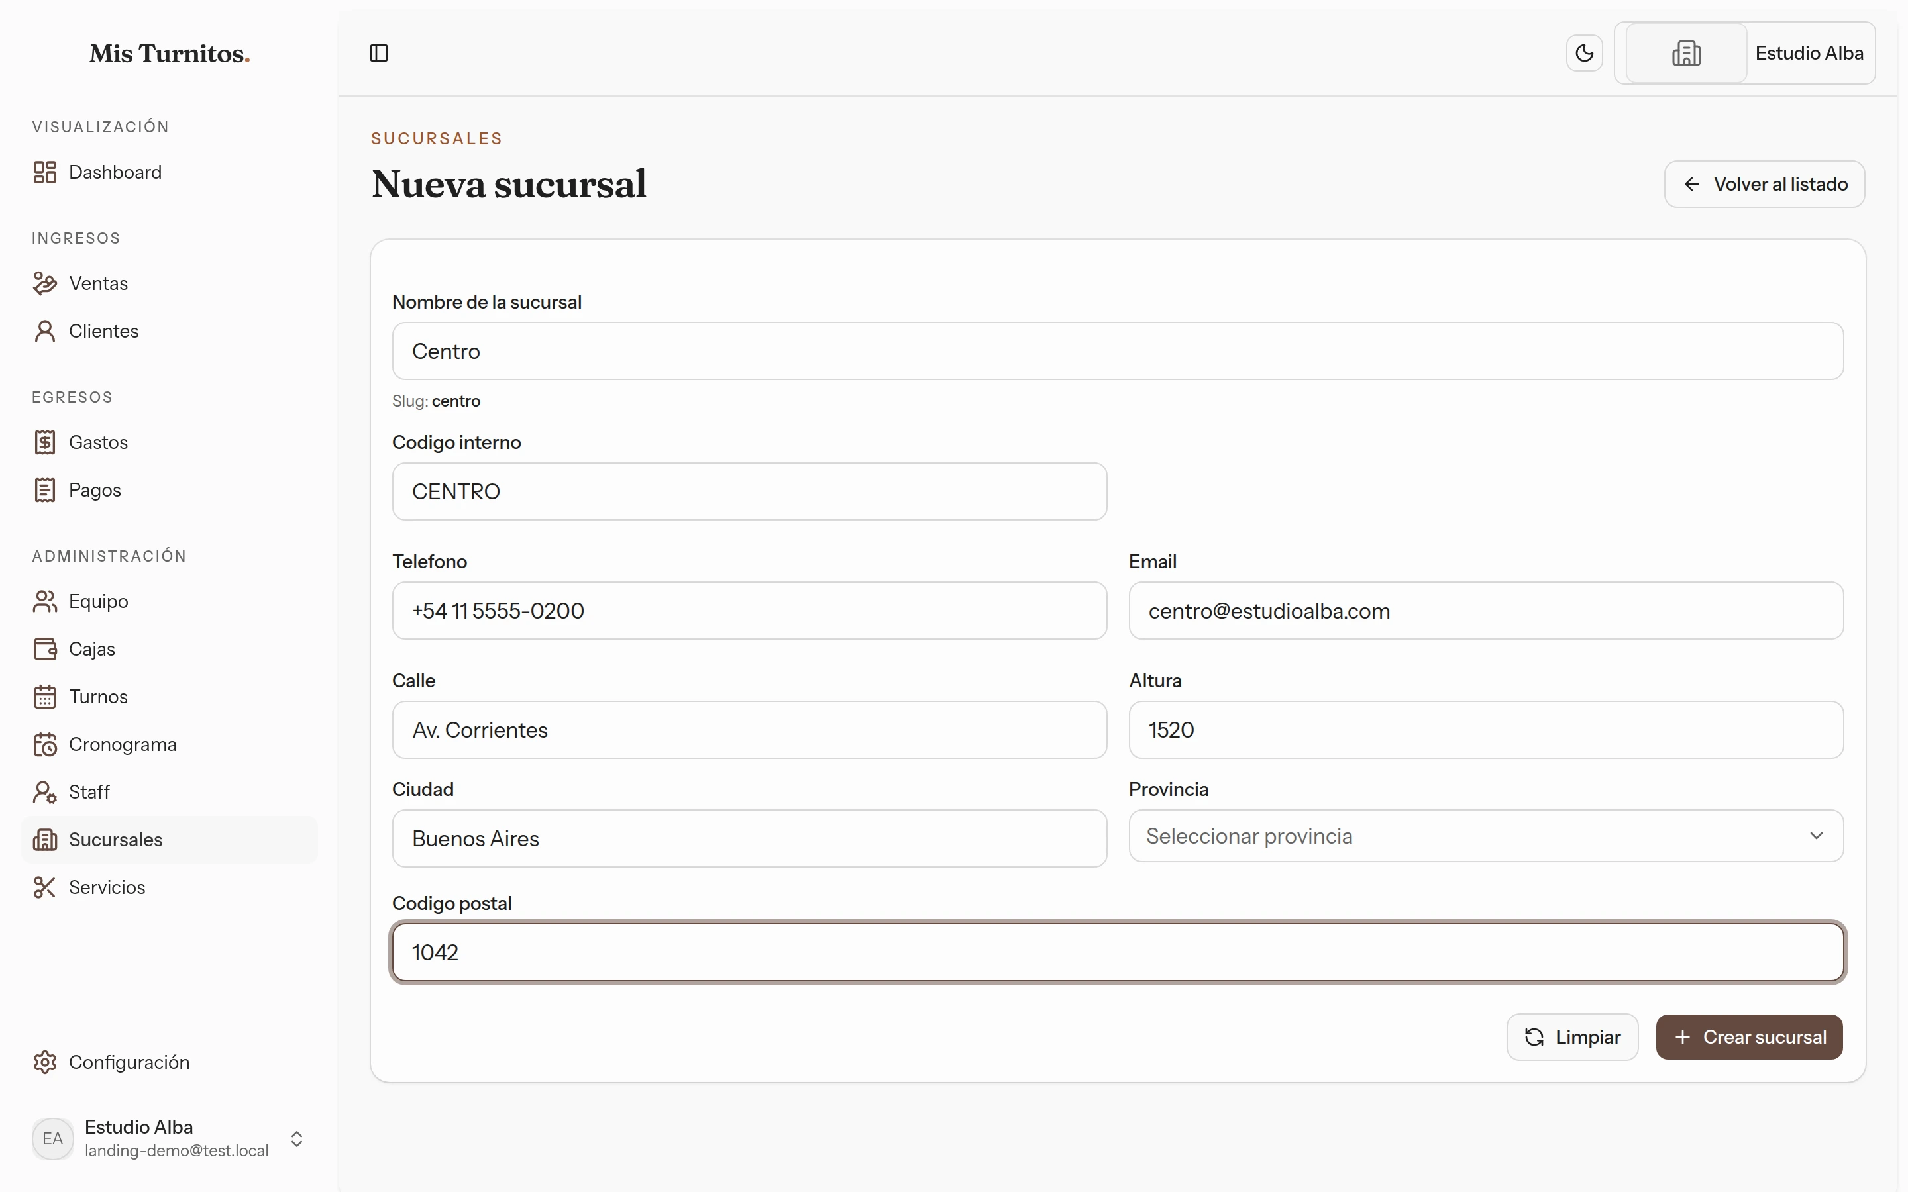
Task: Expand the account switcher chevrons
Action: 296,1138
